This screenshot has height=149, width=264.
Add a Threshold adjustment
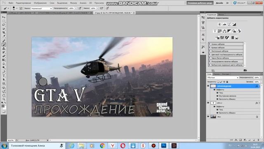pos(227,38)
